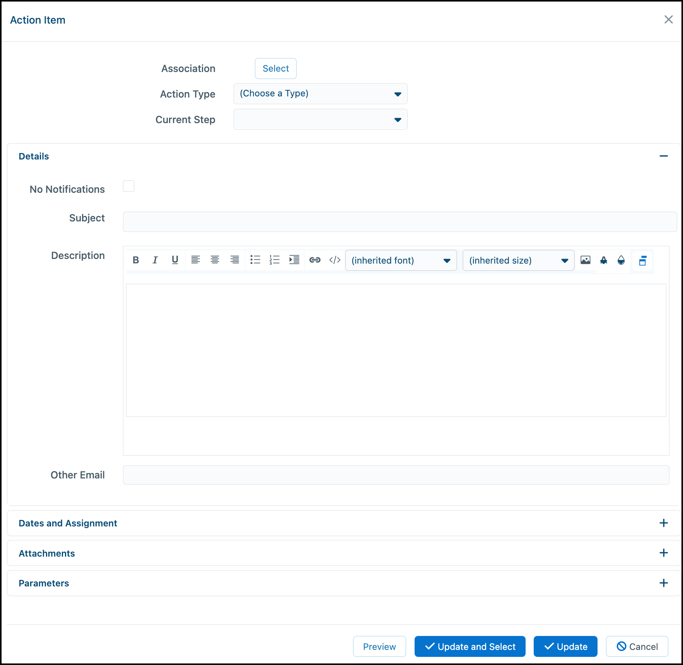
Task: Click the Preview button
Action: tap(379, 646)
